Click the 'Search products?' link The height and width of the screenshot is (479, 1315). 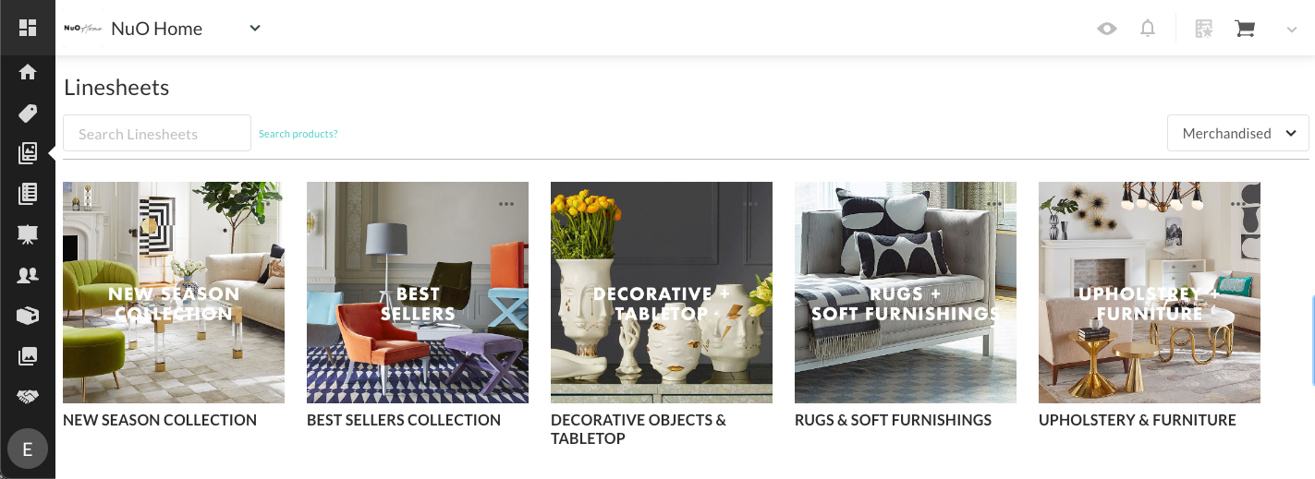(x=298, y=134)
